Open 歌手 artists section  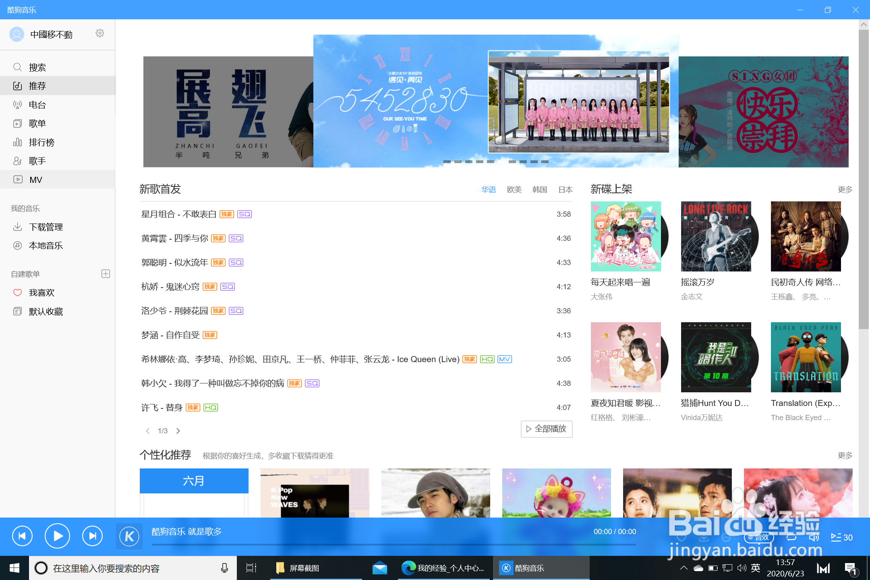click(x=58, y=161)
